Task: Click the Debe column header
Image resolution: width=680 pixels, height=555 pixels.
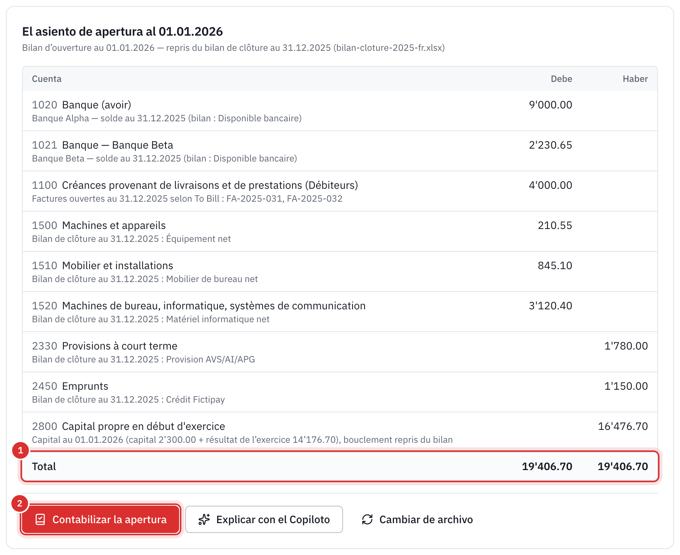Action: 561,79
